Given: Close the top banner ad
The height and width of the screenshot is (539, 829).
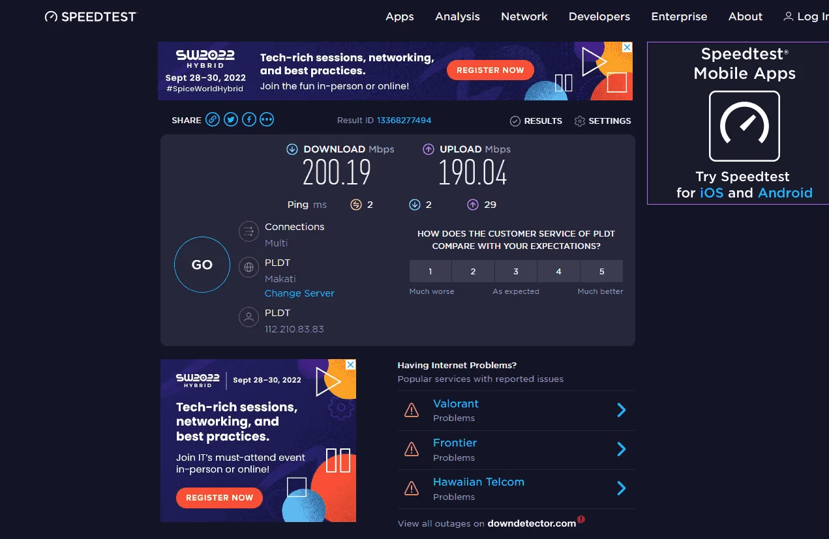Looking at the screenshot, I should 627,48.
